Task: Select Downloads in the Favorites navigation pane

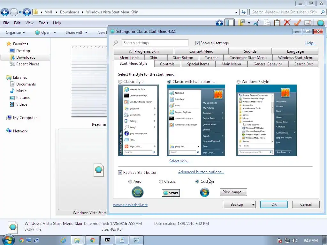Action: [x=26, y=57]
